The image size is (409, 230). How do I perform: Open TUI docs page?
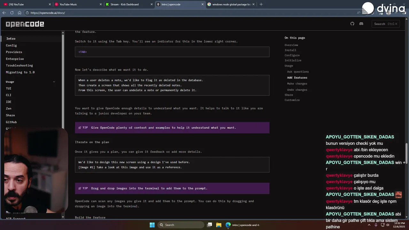tap(8, 88)
